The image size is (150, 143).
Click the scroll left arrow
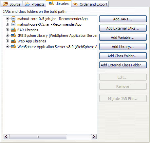(6, 137)
